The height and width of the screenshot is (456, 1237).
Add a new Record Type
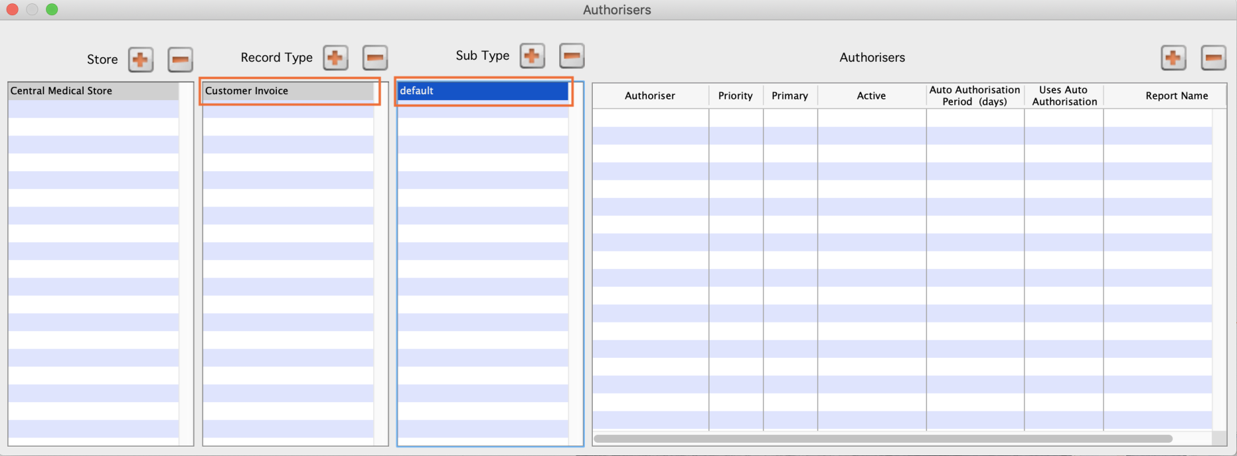335,58
